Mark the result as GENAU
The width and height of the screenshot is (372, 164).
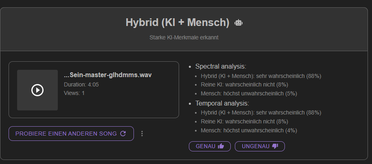coord(210,146)
